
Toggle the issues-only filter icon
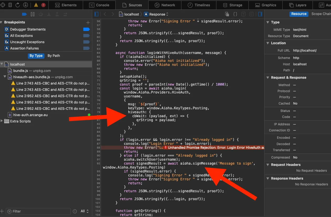pos(75,211)
